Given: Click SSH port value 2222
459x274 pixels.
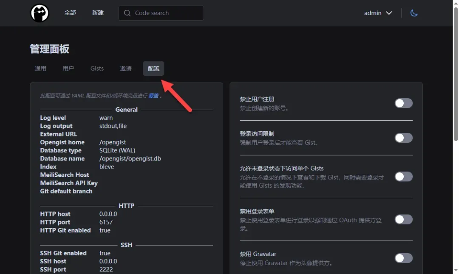Looking at the screenshot, I should 106,270.
